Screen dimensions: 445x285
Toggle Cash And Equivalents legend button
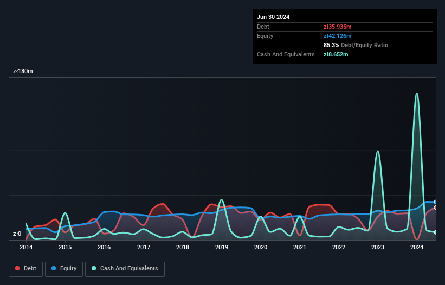point(125,269)
